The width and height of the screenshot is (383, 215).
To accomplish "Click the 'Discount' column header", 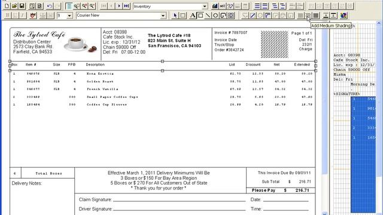I will (x=253, y=64).
